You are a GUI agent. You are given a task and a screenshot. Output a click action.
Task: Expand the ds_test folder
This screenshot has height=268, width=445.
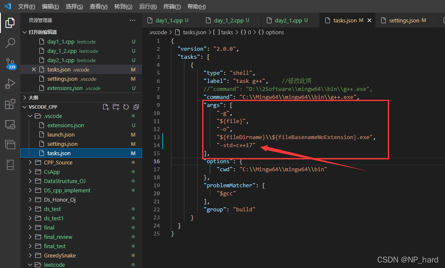30,209
